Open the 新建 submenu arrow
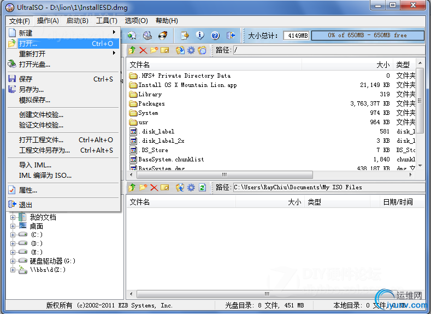Viewport: 431px width, 314px height. tap(114, 32)
